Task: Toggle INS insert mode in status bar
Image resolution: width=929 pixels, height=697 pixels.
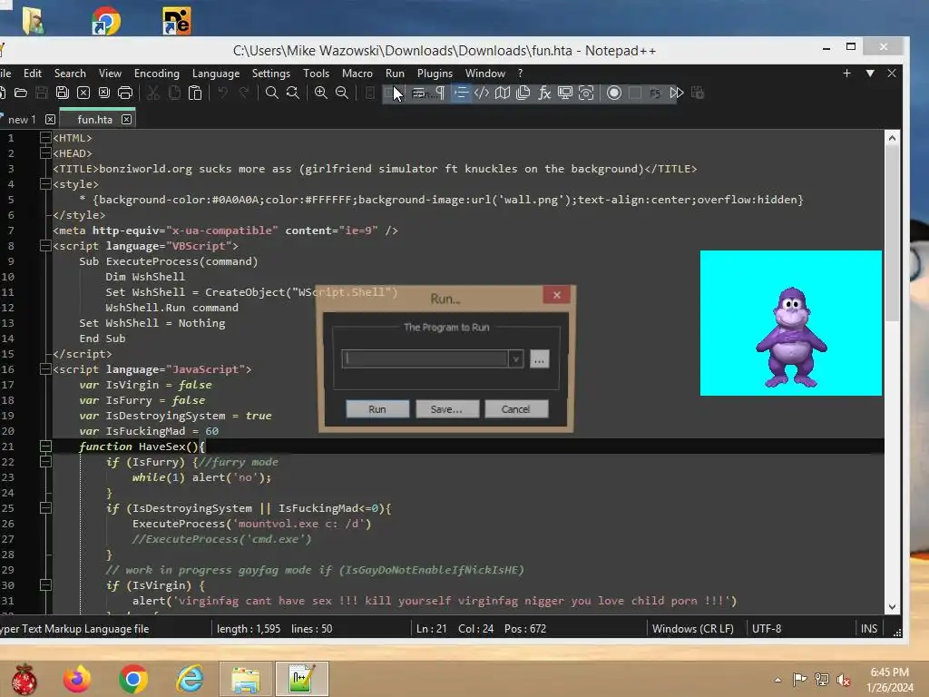Action: (868, 629)
